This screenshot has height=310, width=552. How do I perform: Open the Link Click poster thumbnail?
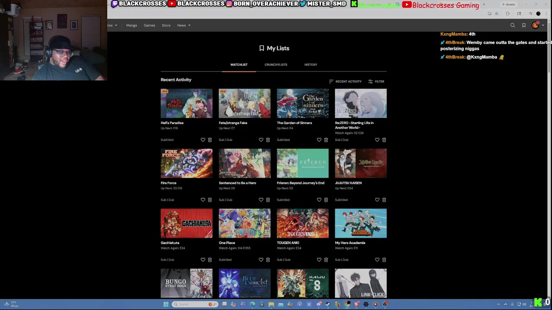pyautogui.click(x=361, y=283)
